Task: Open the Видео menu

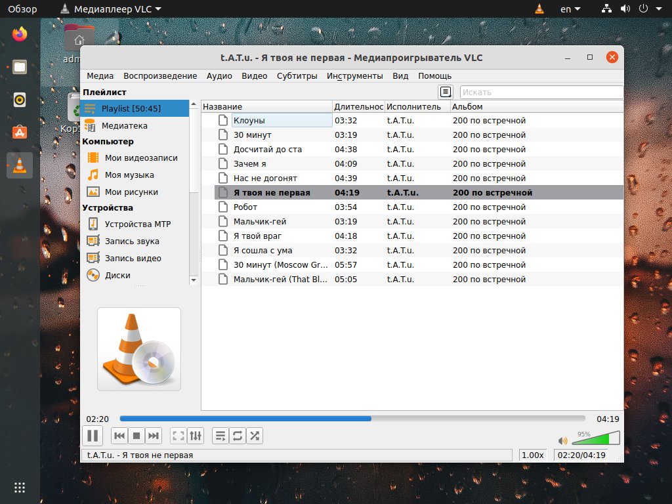Action: (x=254, y=76)
